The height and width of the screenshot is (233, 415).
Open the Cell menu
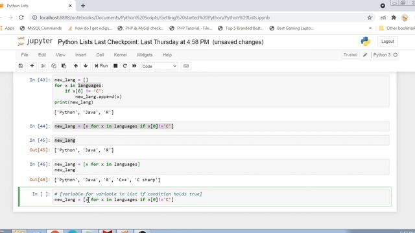point(100,55)
